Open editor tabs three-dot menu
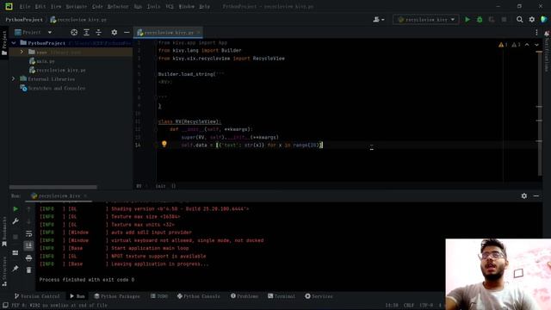The height and width of the screenshot is (310, 551). point(536,33)
